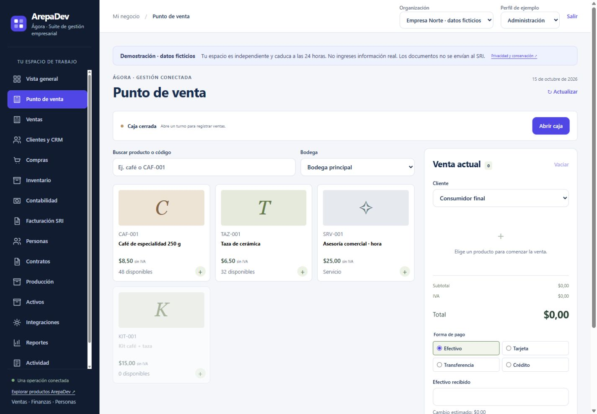Select Efectivo payment method
This screenshot has width=597, height=414.
pos(466,348)
